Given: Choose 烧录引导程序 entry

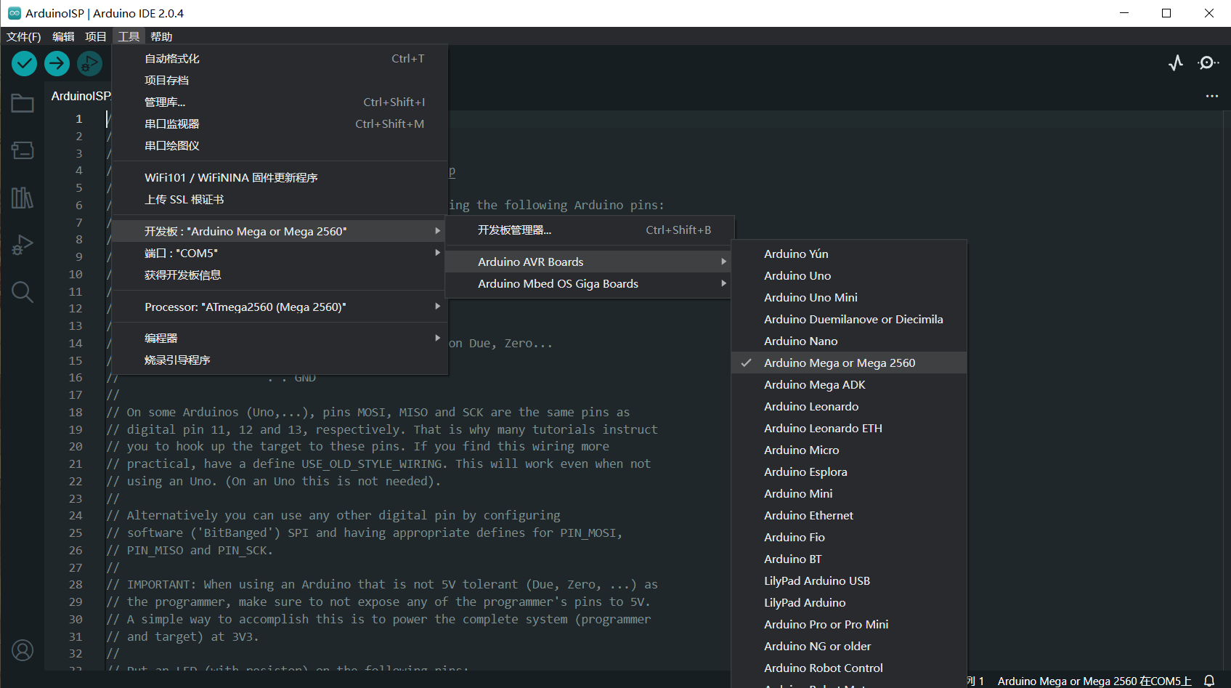Looking at the screenshot, I should click(x=280, y=360).
